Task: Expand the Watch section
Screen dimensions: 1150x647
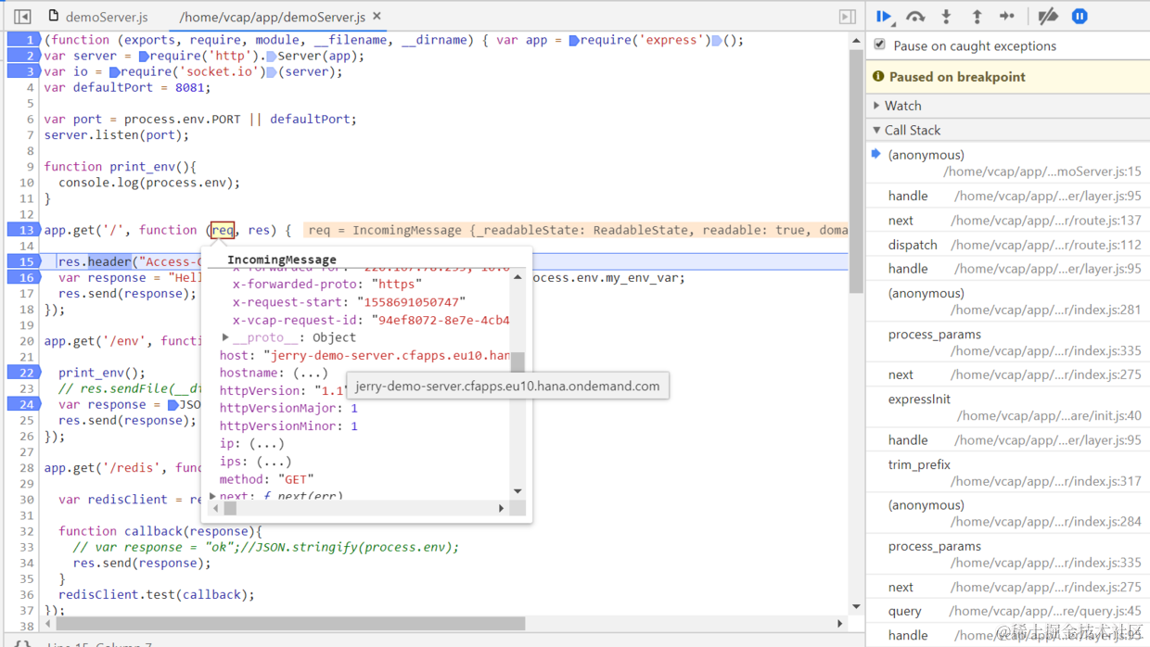Action: pyautogui.click(x=876, y=106)
